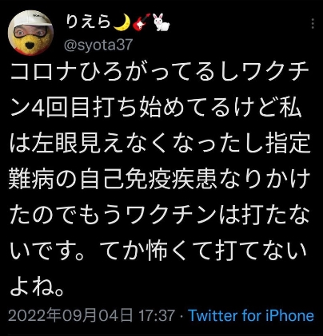Click the red guitar emoji in name
Image resolution: width=323 pixels, height=336 pixels.
tap(142, 22)
